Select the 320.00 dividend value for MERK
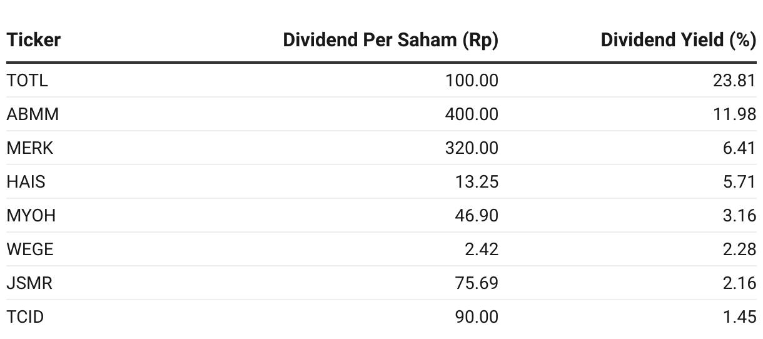 [x=472, y=148]
